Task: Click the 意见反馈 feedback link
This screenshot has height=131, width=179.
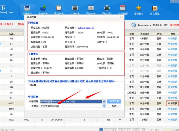Action: tap(175, 25)
